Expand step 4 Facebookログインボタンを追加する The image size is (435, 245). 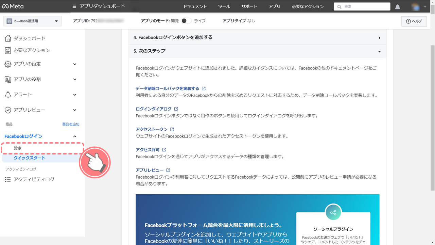[x=258, y=38]
